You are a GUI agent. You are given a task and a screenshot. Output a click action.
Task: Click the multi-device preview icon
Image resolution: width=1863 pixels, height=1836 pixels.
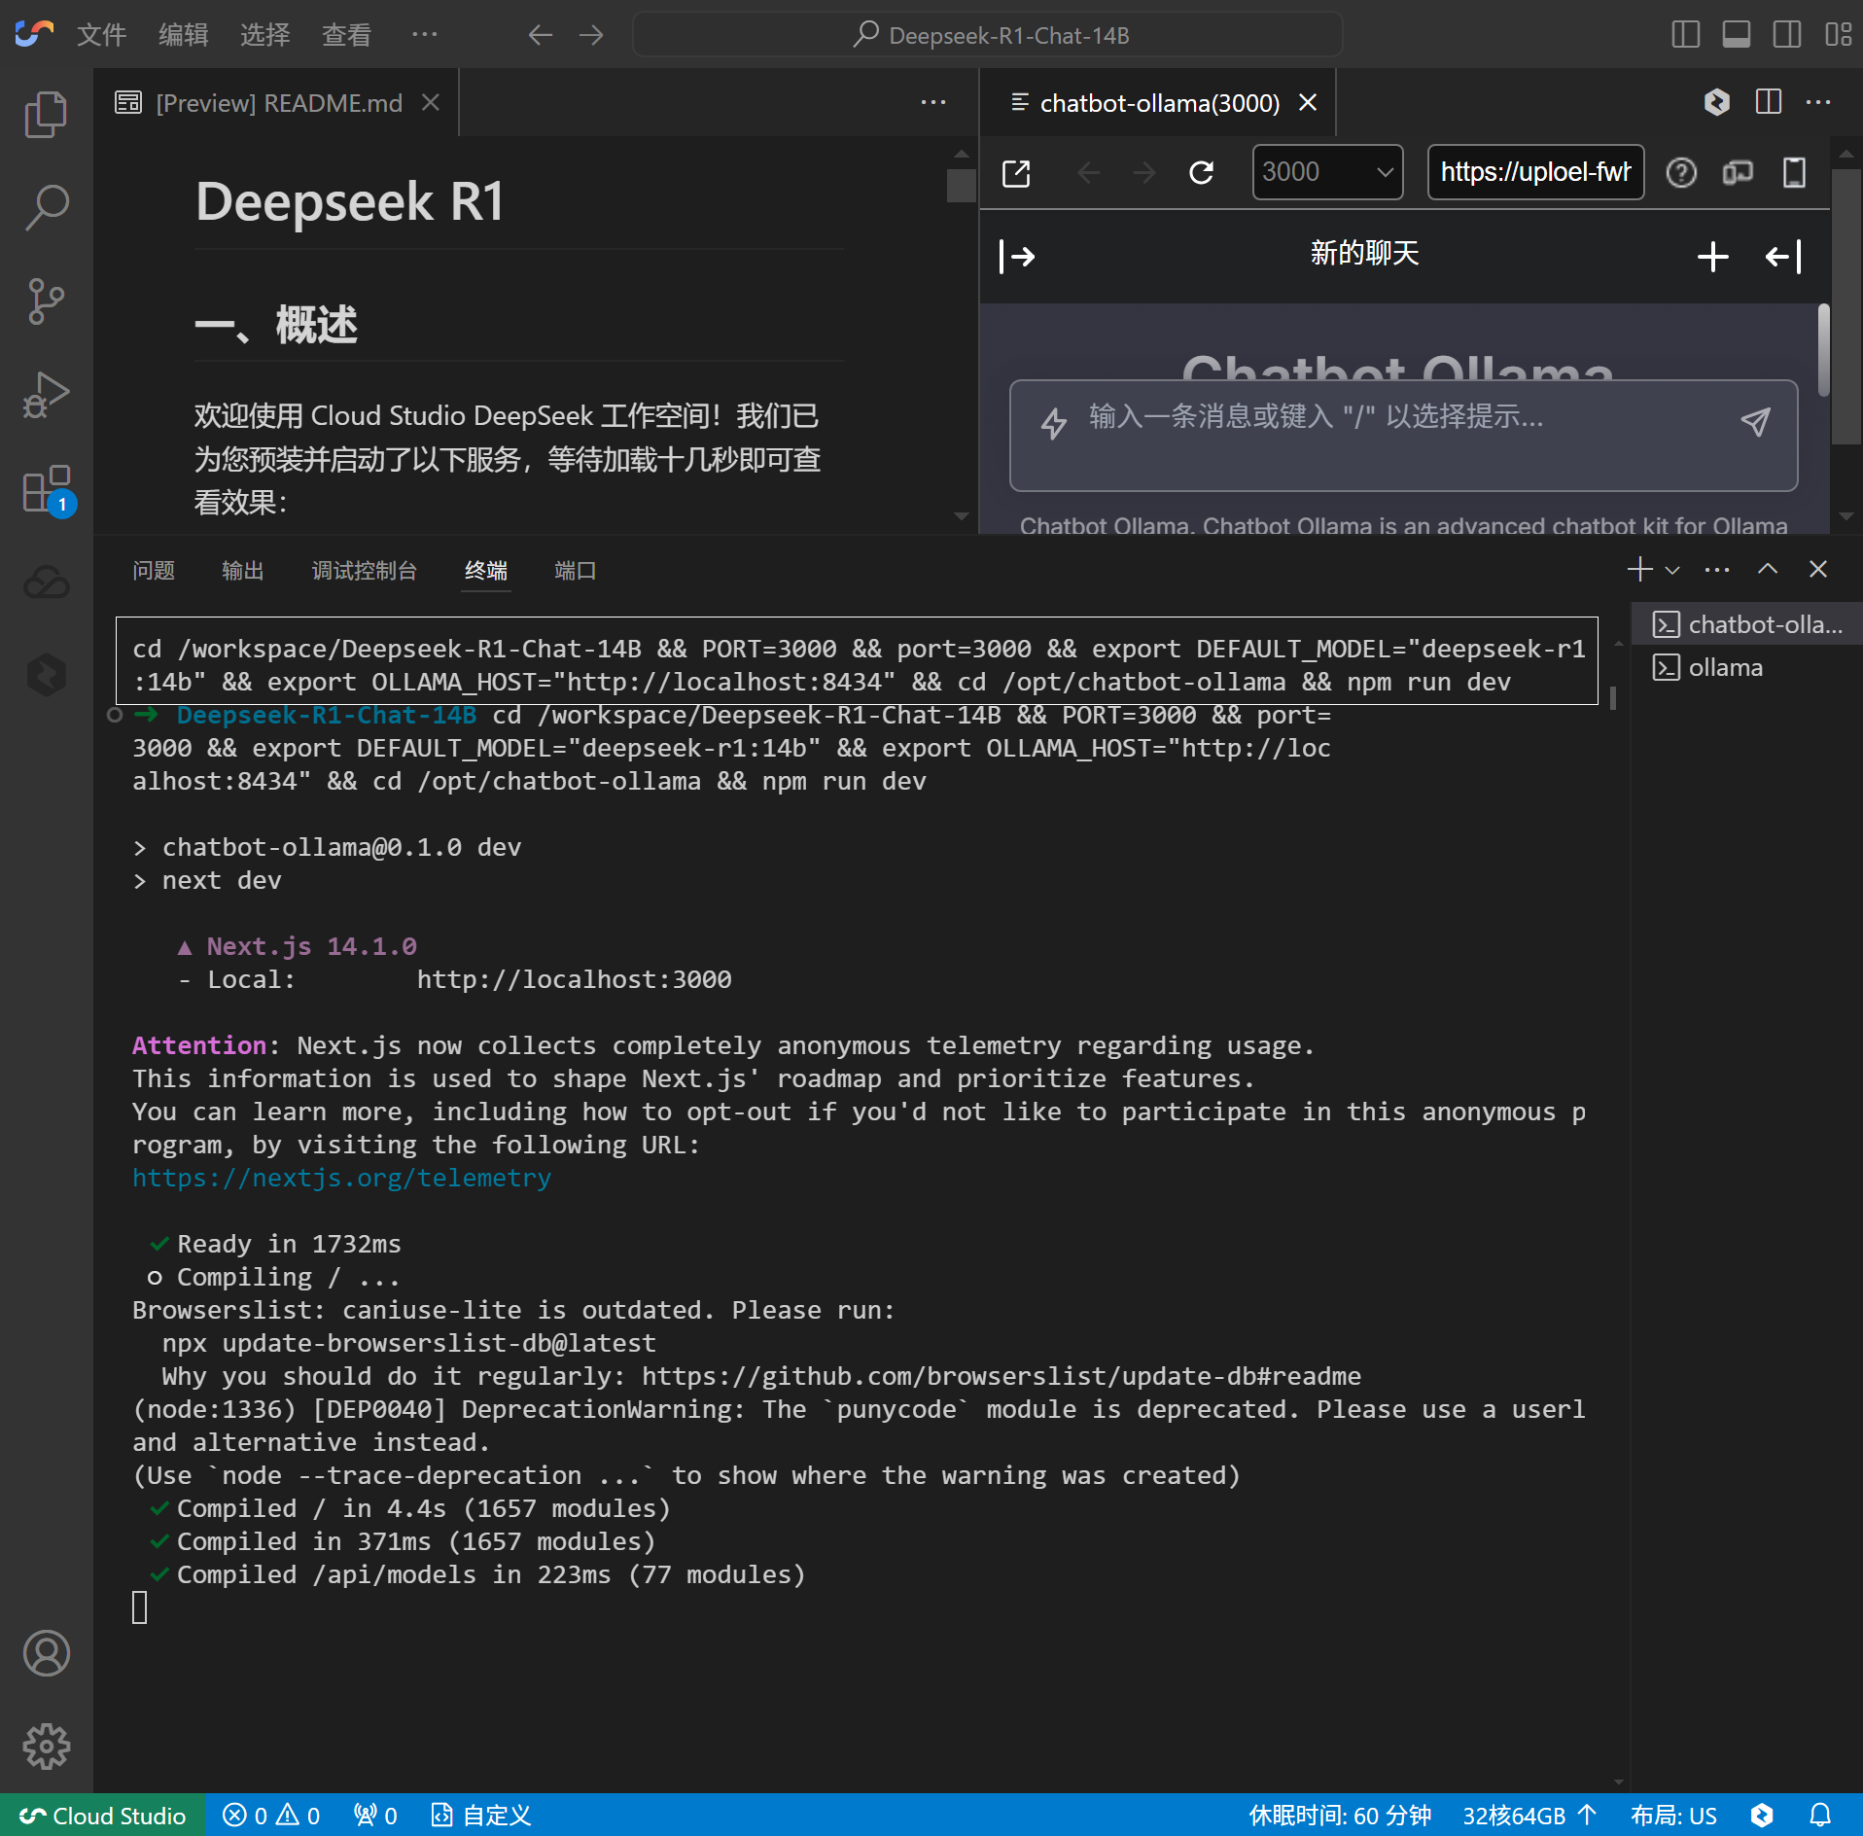1738,173
